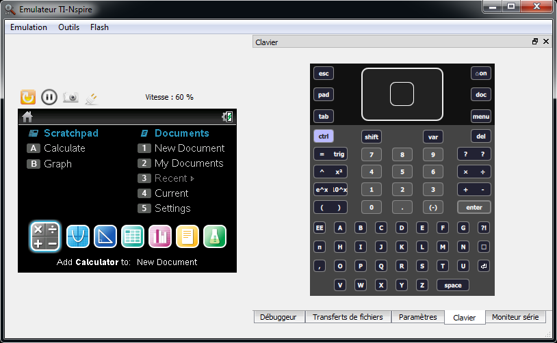
Task: Click the number 7 key
Action: [x=372, y=154]
